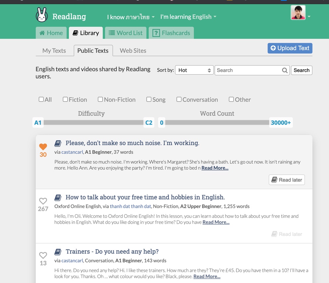Like the Trainers text with 13 hearts
This screenshot has width=329, height=283.
tap(43, 255)
